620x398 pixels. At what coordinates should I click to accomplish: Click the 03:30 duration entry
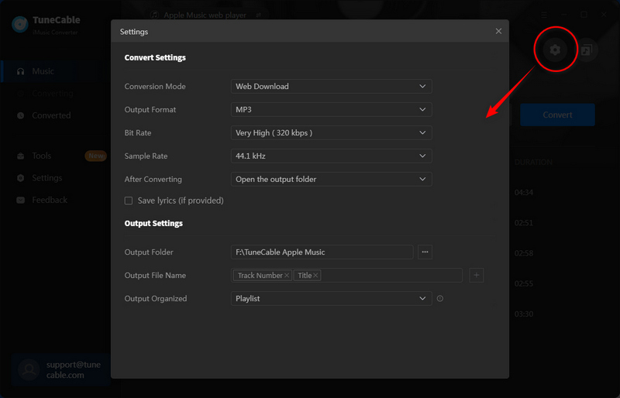click(x=524, y=314)
